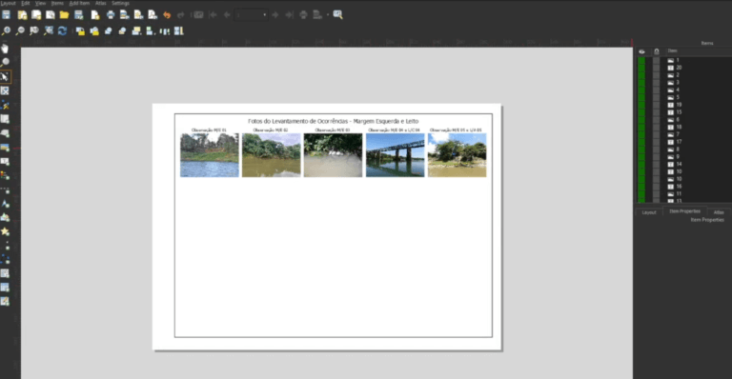732x379 pixels.
Task: Toggle the lock checkbox for item 2
Action: click(657, 75)
